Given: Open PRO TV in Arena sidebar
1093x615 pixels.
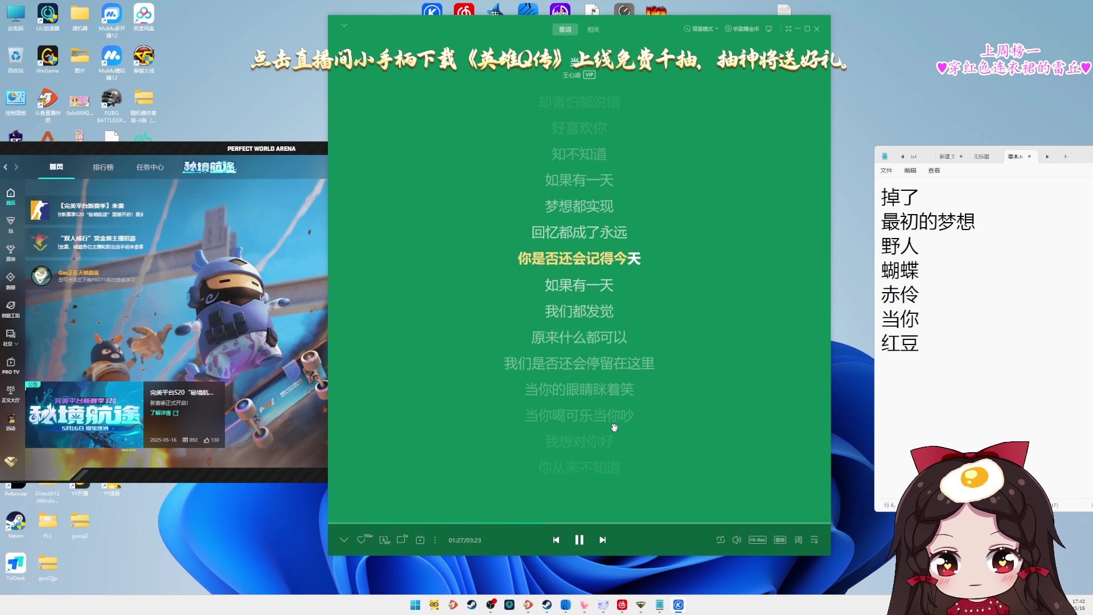Looking at the screenshot, I should tap(10, 366).
